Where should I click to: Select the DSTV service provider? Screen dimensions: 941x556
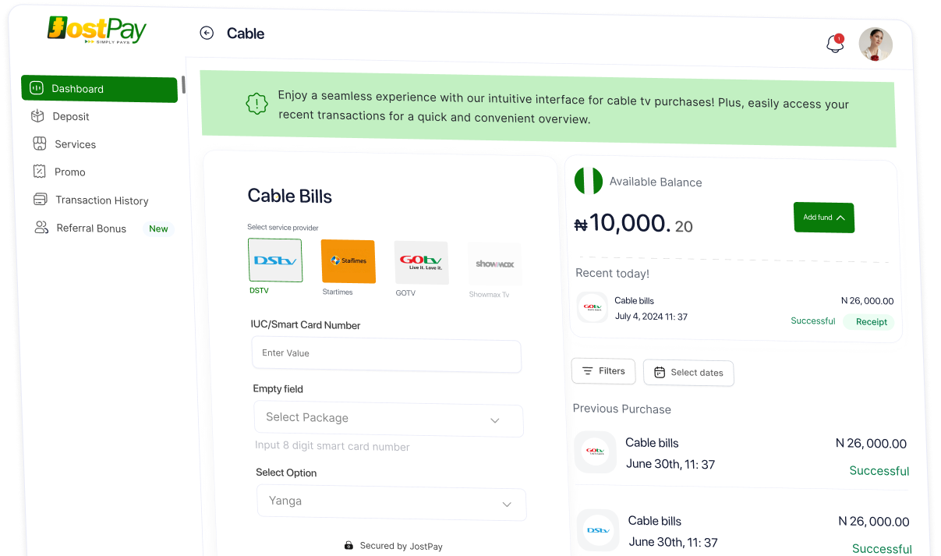click(274, 260)
